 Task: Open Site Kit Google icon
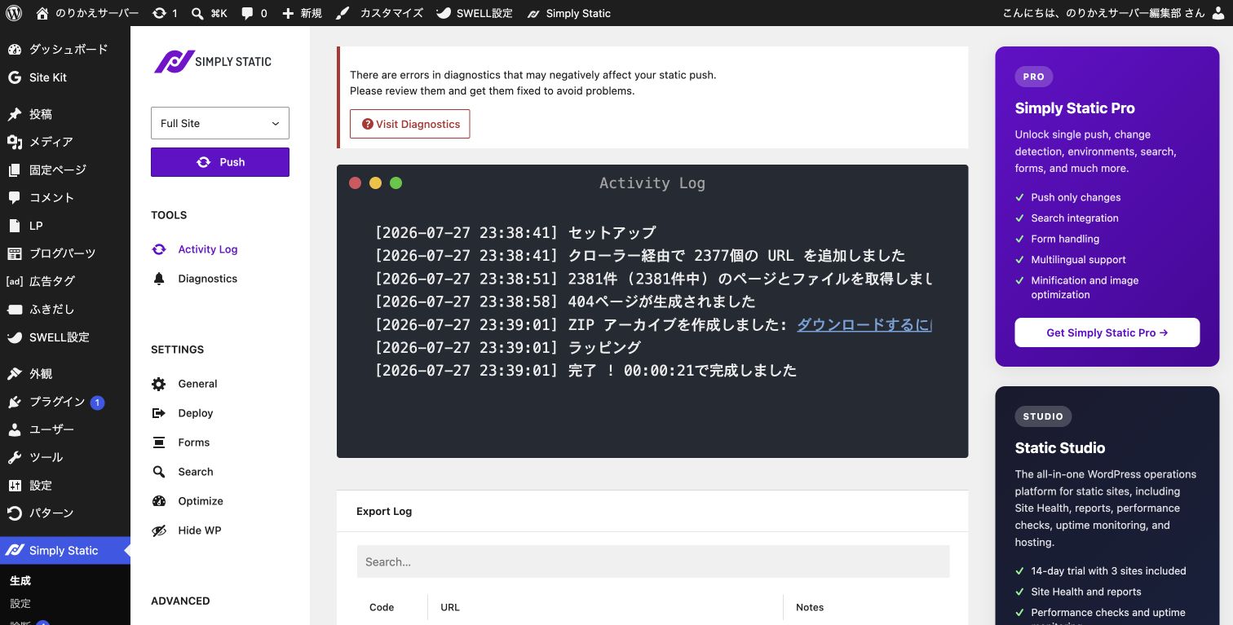[15, 77]
